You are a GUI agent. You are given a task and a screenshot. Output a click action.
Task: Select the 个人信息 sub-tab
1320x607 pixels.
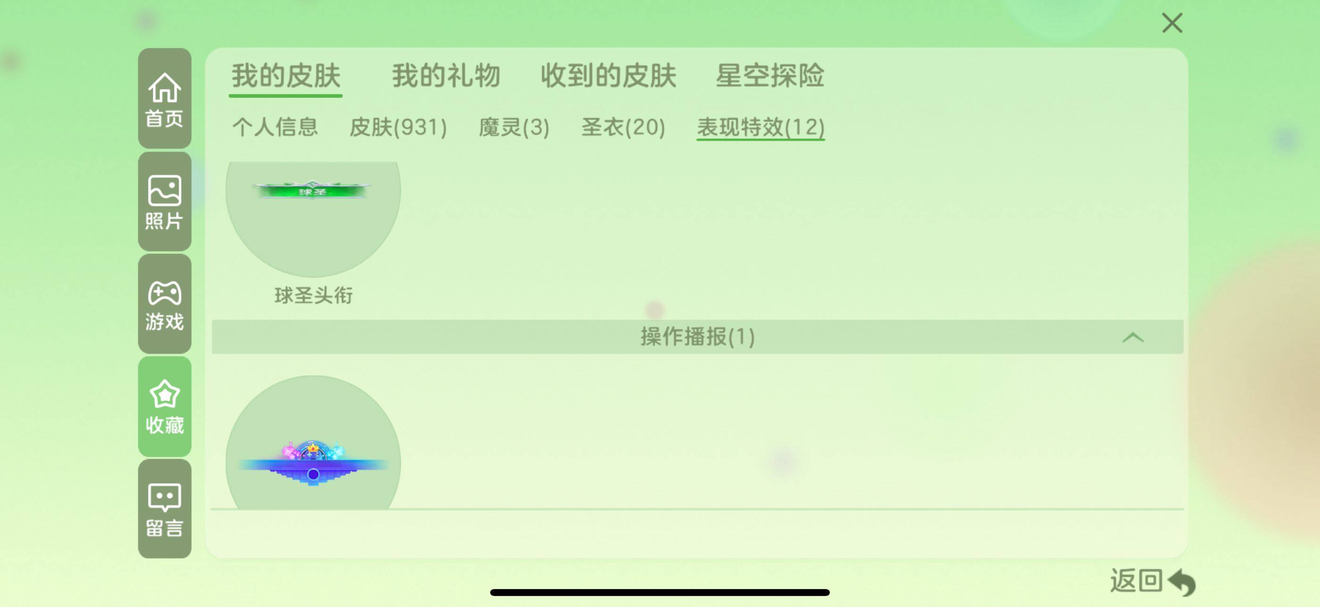[275, 127]
